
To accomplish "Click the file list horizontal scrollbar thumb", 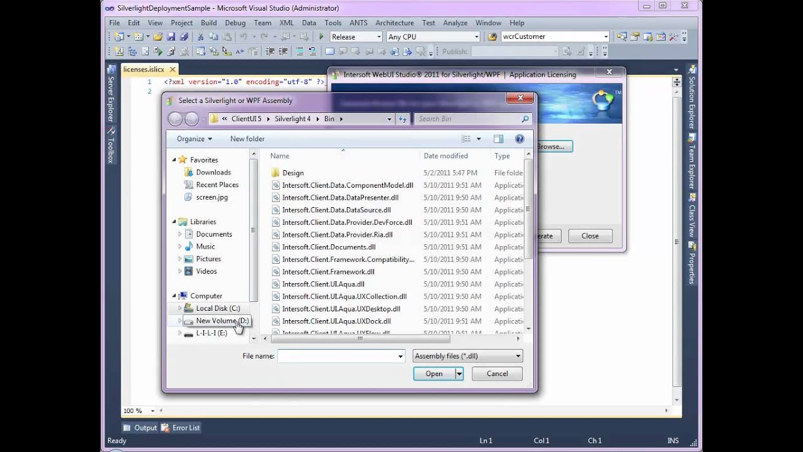I will pyautogui.click(x=360, y=338).
